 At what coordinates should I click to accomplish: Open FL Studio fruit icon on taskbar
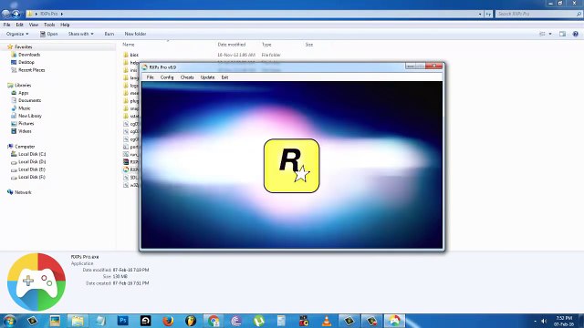pos(191,321)
